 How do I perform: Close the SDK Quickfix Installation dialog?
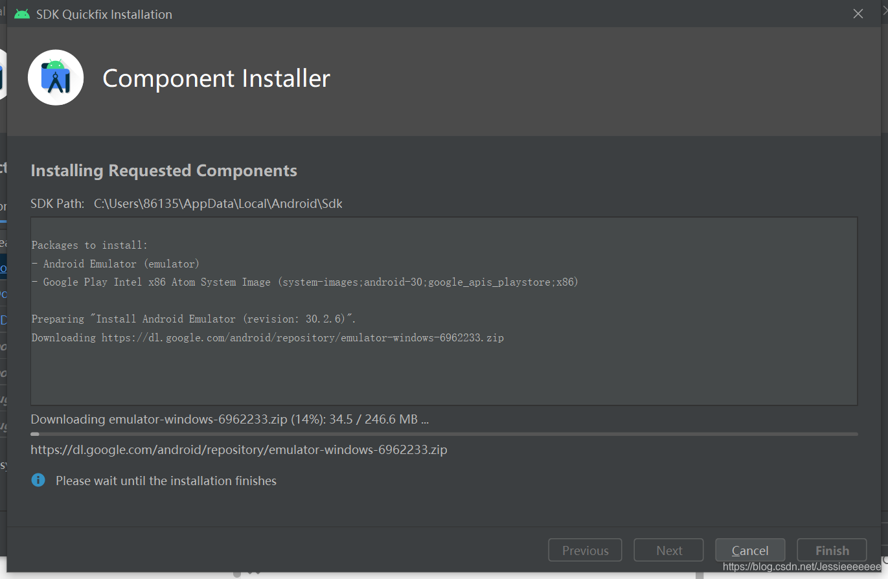coord(858,14)
